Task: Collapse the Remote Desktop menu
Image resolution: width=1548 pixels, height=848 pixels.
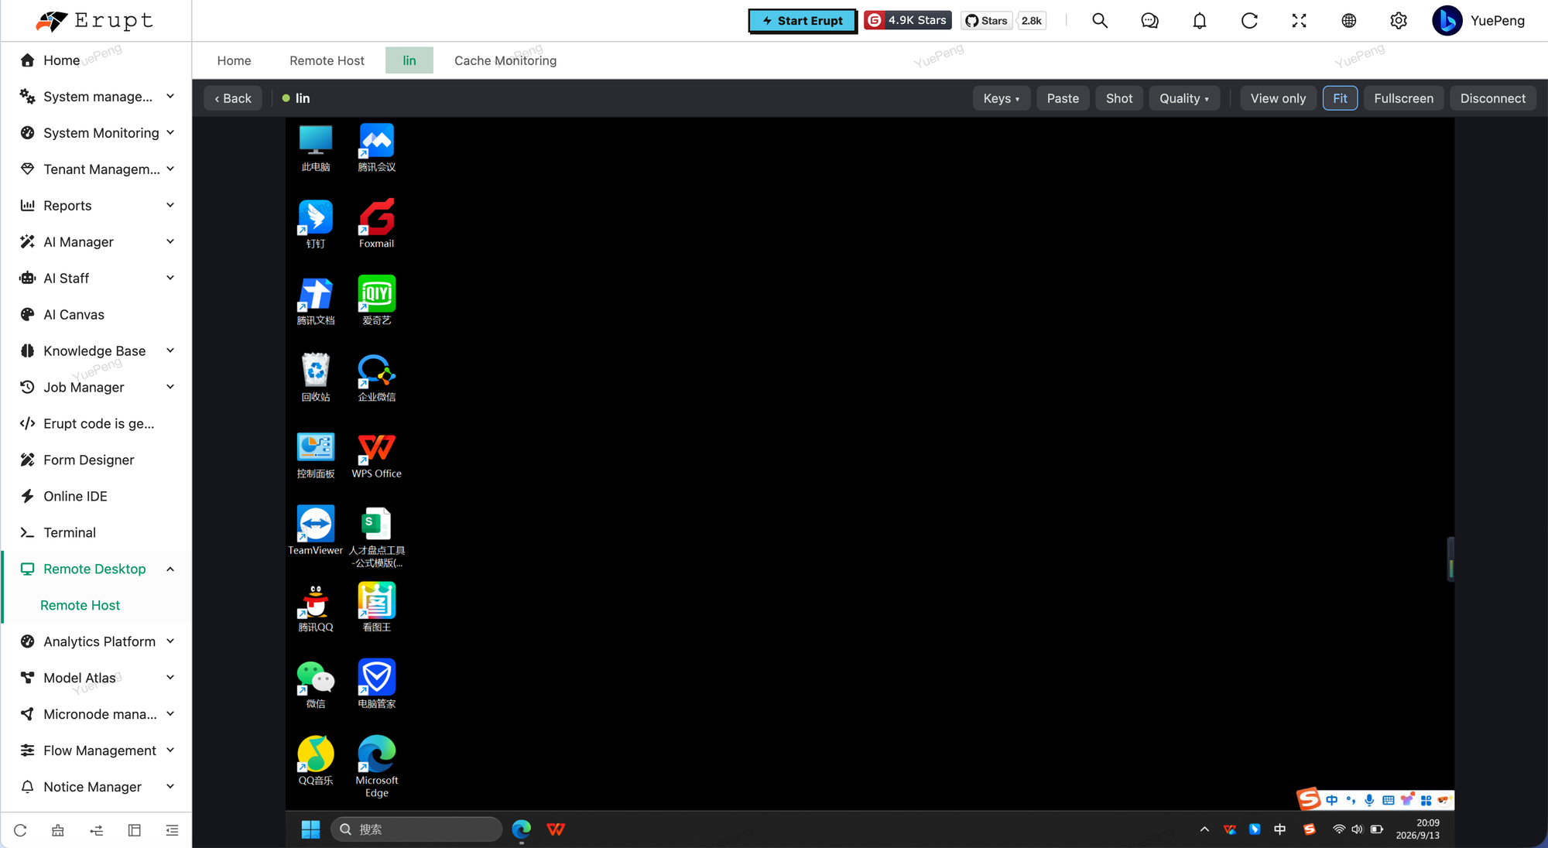Action: (96, 569)
